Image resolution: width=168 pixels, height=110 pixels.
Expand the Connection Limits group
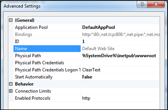click(11, 91)
